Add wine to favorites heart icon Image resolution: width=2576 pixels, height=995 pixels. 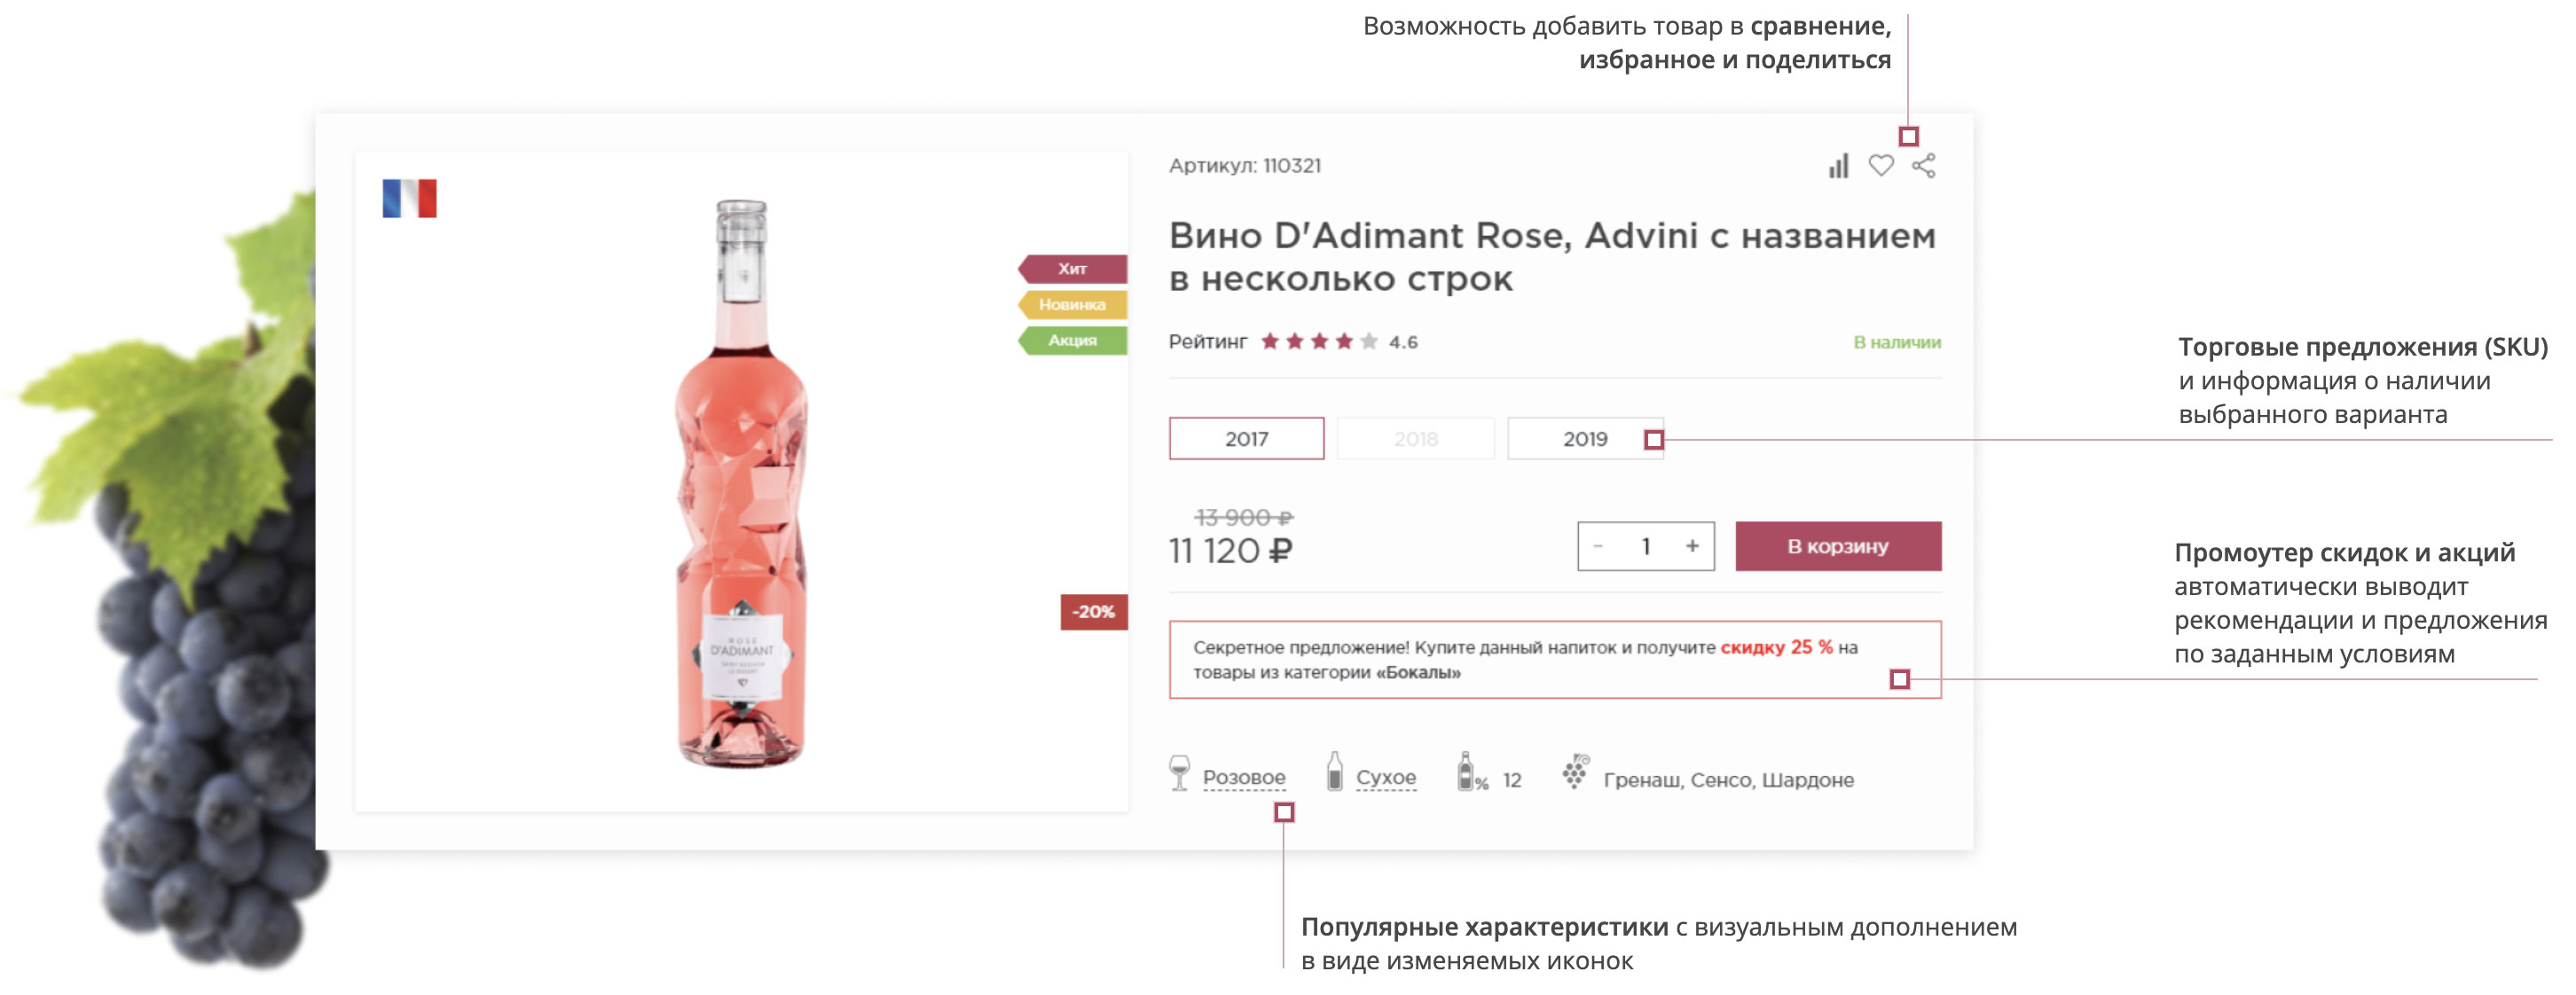[1881, 166]
